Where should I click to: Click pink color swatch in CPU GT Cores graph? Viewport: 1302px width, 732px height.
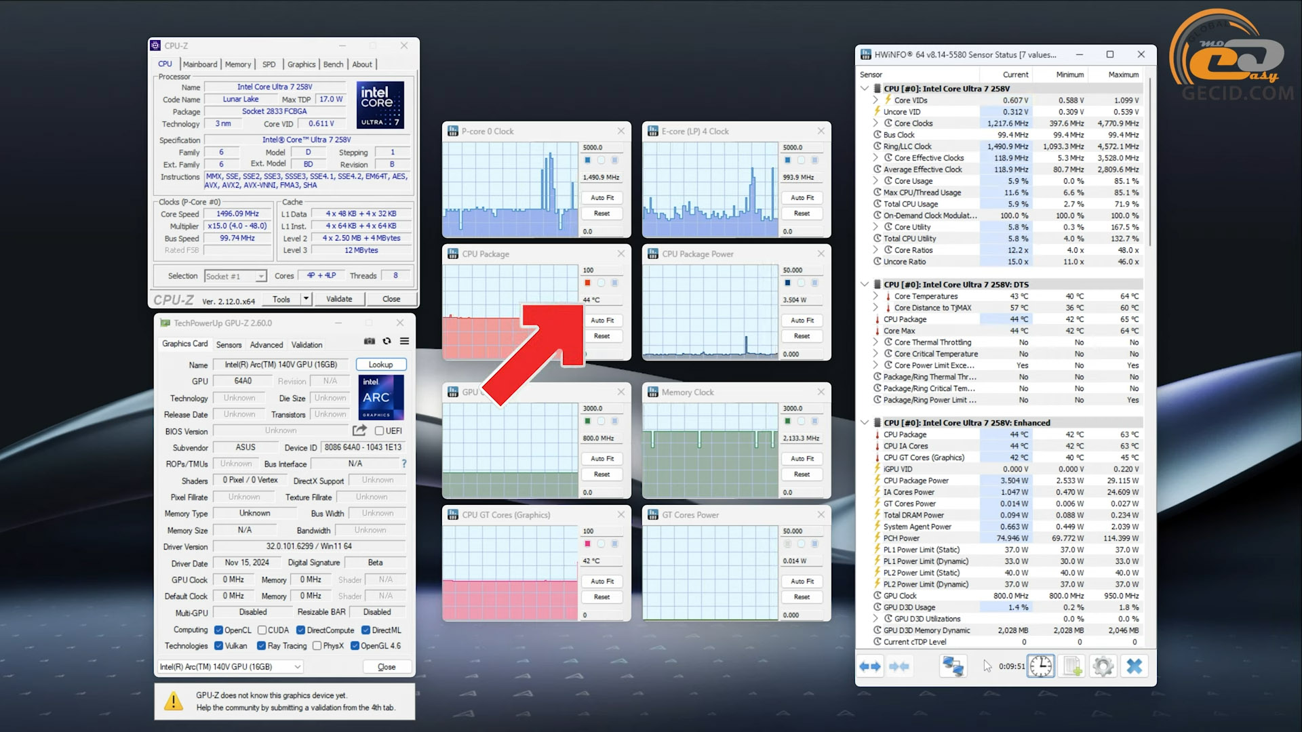point(588,544)
